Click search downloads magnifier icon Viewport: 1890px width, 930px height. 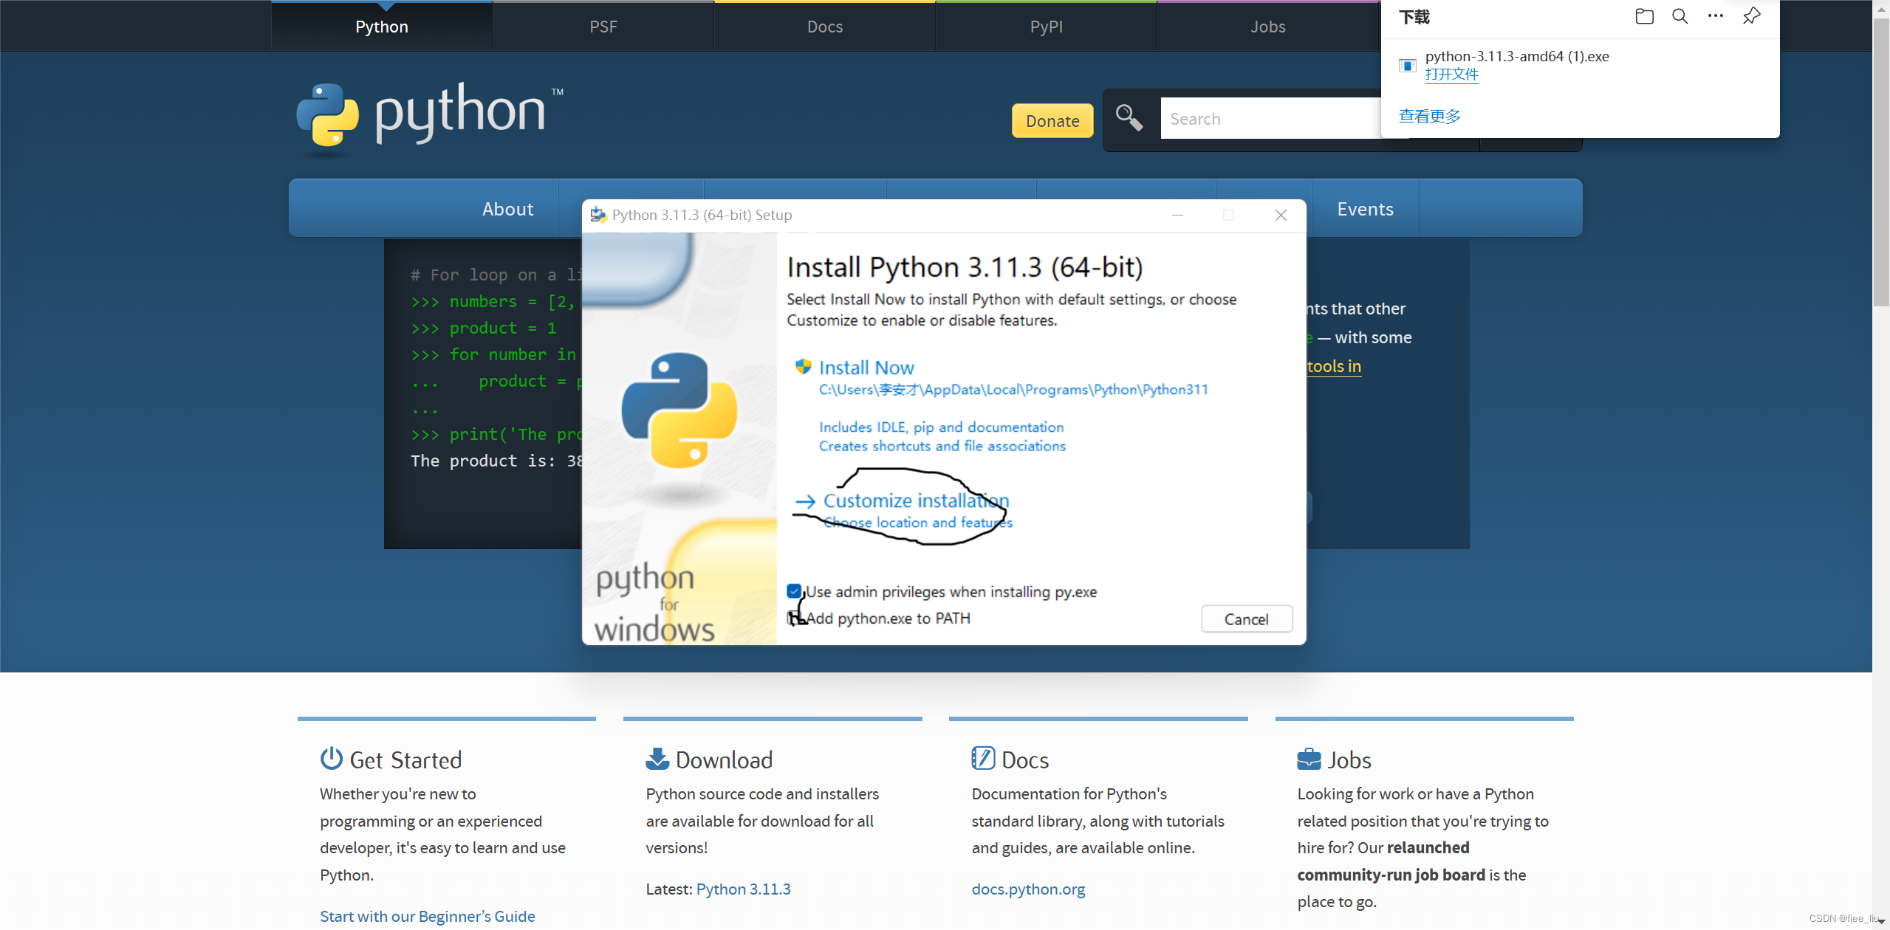[1680, 16]
